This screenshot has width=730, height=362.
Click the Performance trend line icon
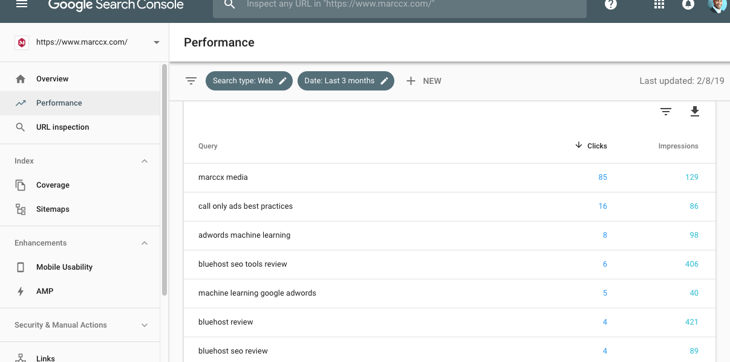tap(21, 103)
